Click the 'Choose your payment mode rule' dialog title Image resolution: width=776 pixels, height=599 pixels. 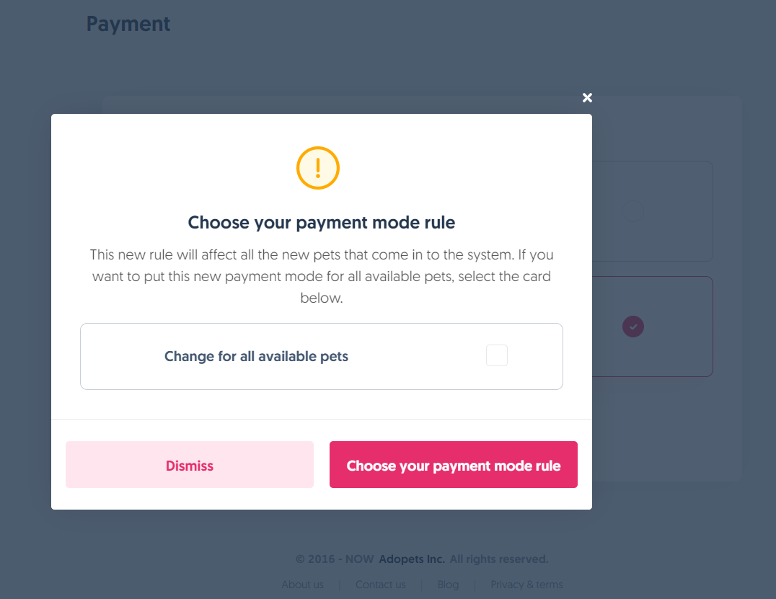point(322,223)
